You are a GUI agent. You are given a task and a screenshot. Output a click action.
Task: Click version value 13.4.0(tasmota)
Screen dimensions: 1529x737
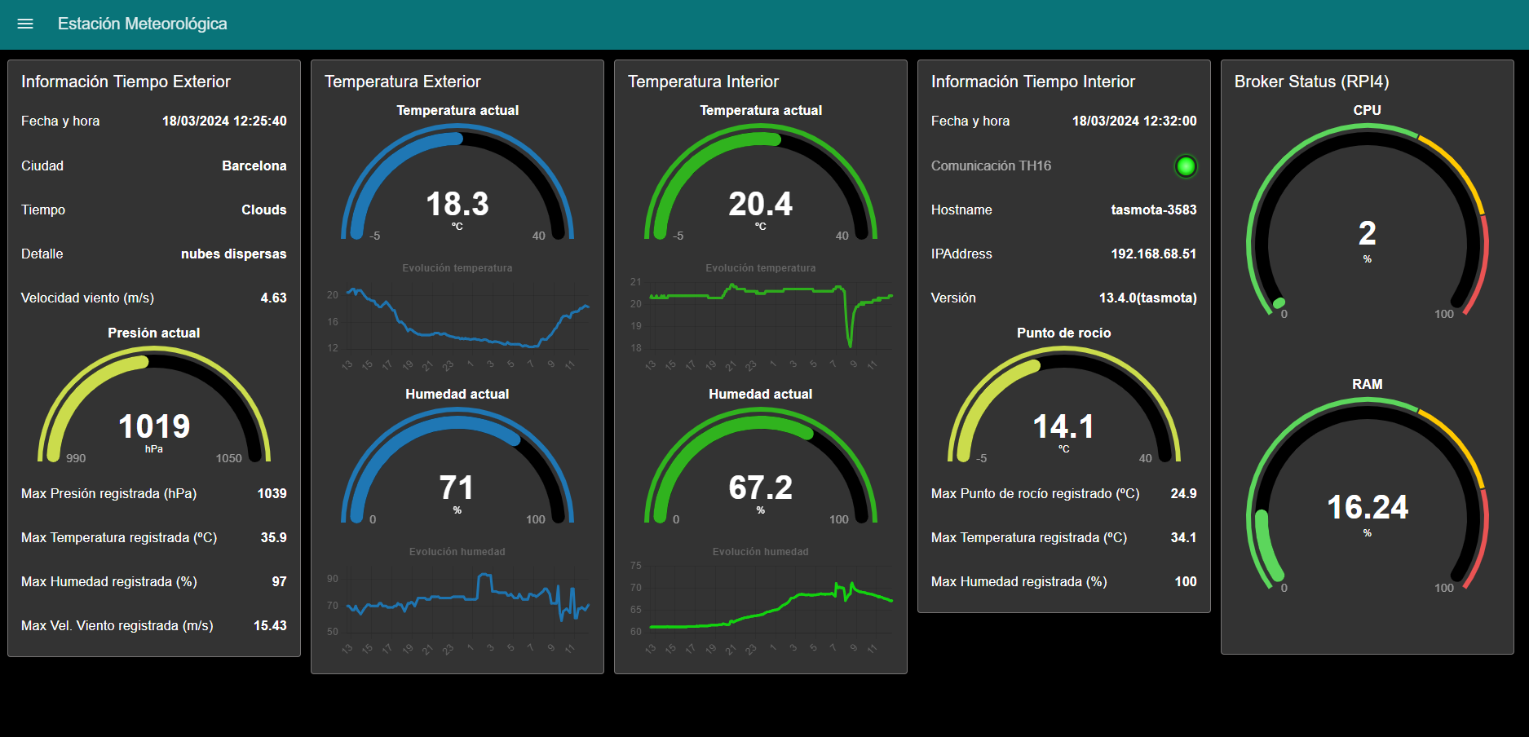[x=1148, y=298]
